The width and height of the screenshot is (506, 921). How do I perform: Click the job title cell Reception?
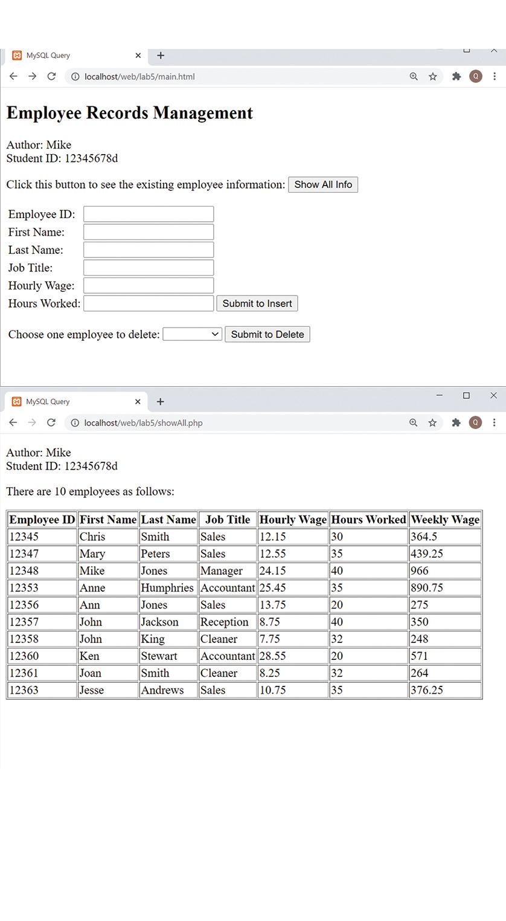click(x=228, y=622)
